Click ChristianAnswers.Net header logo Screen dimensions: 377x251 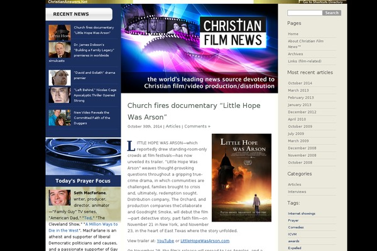pyautogui.click(x=68, y=2)
